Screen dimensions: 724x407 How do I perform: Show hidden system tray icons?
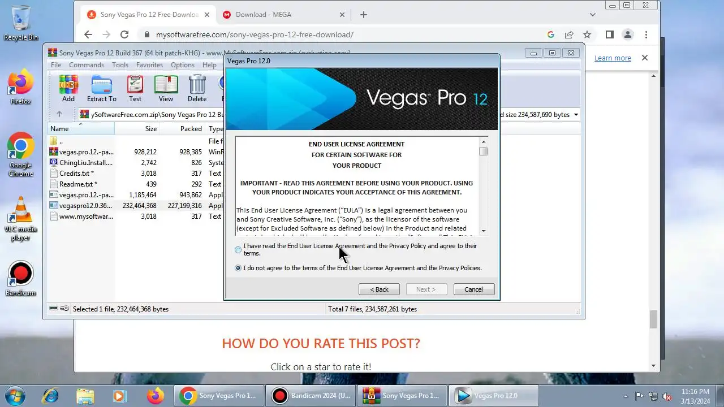[626, 396]
